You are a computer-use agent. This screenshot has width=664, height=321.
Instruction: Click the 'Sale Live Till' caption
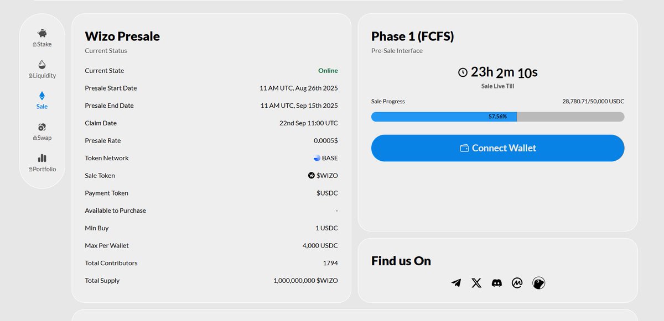click(497, 86)
